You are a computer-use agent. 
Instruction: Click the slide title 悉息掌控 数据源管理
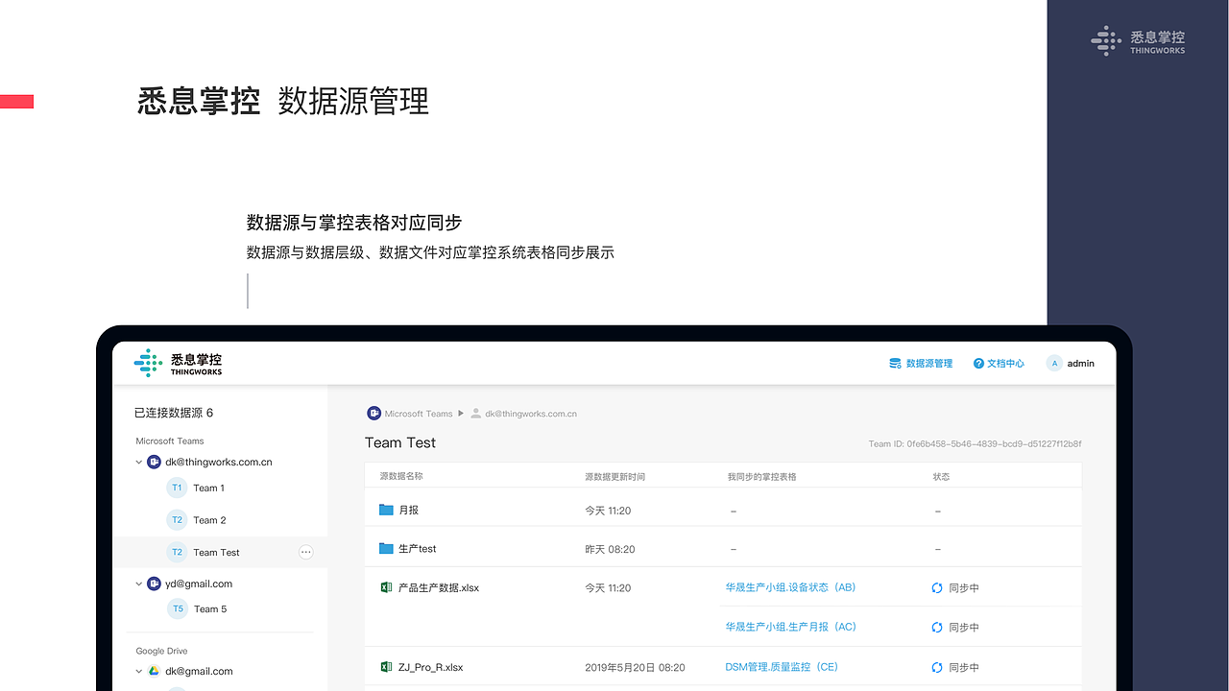coord(283,101)
